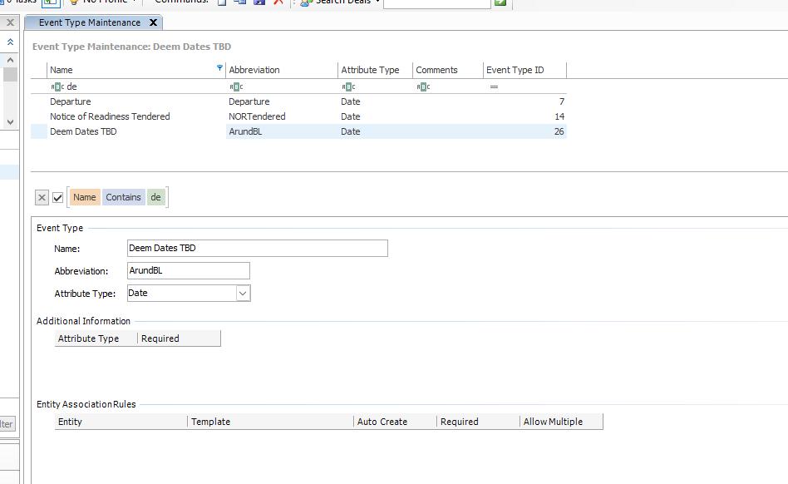Collapse the left panel with double chevron
Screen dimensions: 788x484
tap(10, 42)
